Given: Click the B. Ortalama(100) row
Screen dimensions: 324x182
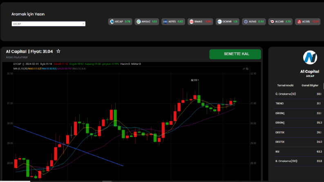Looking at the screenshot, I should point(299,161).
